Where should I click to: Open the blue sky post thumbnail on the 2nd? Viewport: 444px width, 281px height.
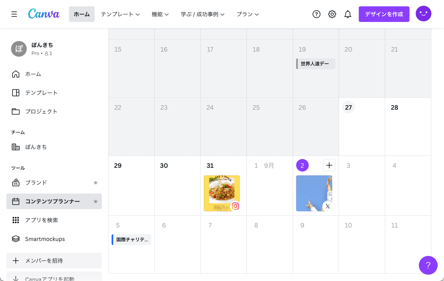[x=314, y=193]
